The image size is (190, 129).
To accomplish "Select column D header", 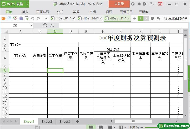I will (x=71, y=32).
